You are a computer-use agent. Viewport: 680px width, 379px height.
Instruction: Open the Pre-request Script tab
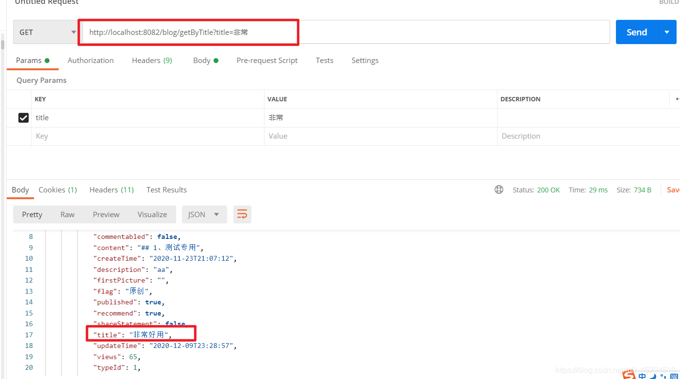click(267, 61)
